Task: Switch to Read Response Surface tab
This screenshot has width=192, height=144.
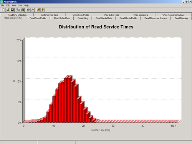Action: click(156, 18)
